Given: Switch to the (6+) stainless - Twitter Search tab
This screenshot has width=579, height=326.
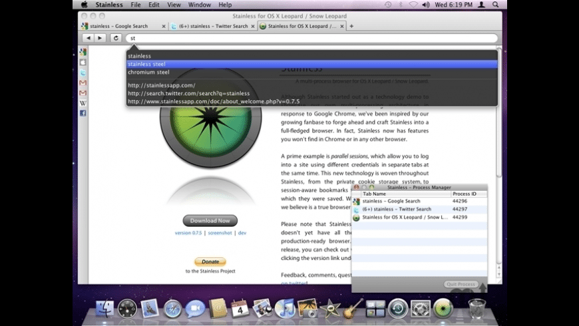Looking at the screenshot, I should tap(213, 26).
